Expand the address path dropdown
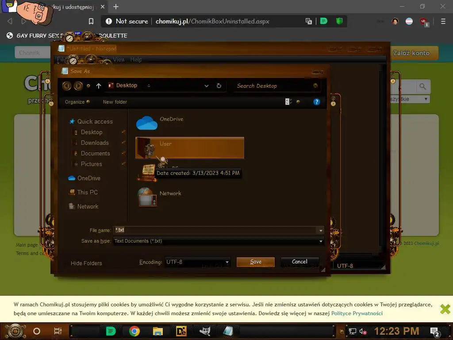Screen dimensions: 453x340 (x=207, y=86)
